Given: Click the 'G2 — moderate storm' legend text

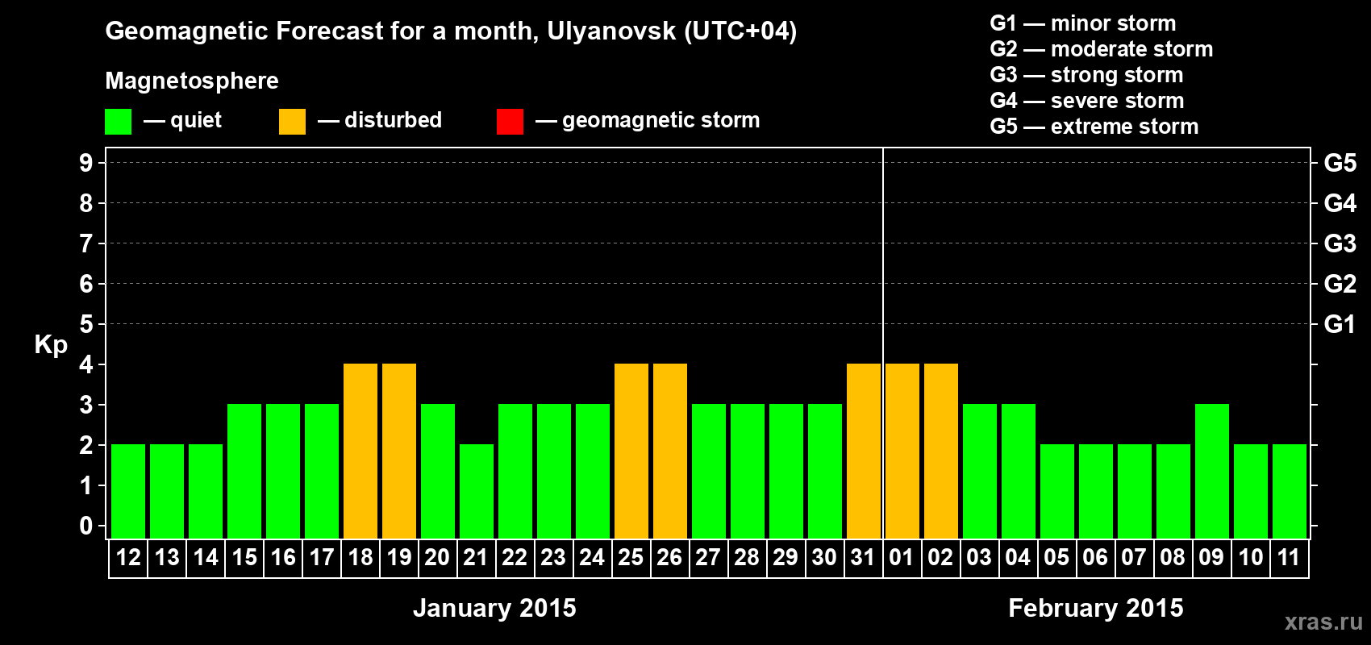Looking at the screenshot, I should [x=1102, y=49].
